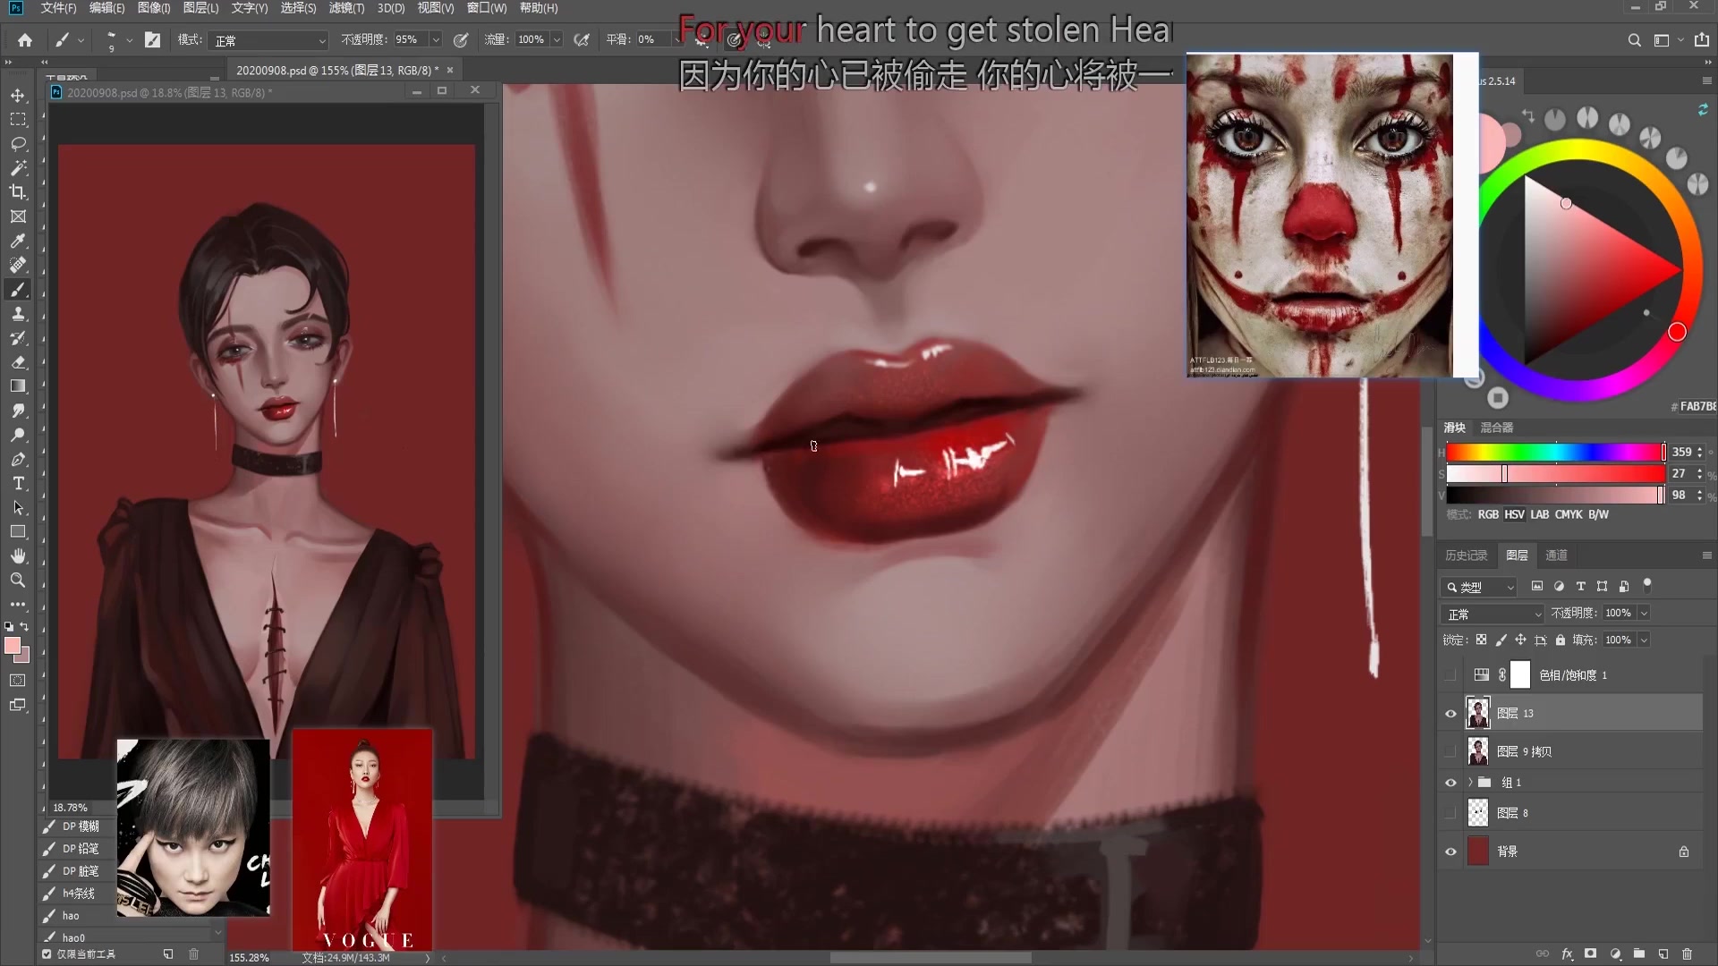Switch to 通道 tab
The height and width of the screenshot is (966, 1718).
[1556, 555]
